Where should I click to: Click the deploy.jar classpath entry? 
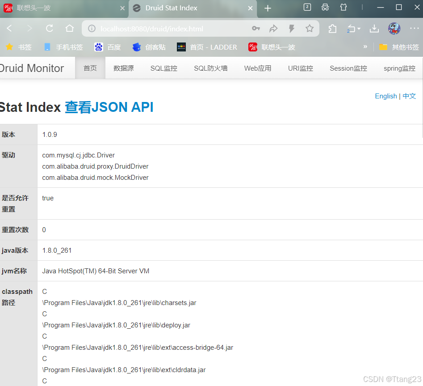coord(116,325)
